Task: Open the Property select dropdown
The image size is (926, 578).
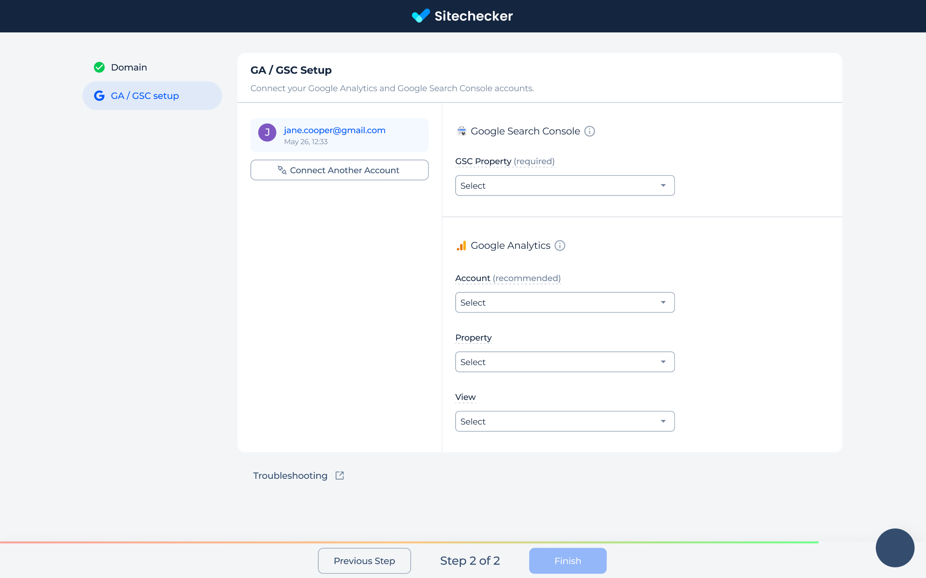Action: coord(565,362)
